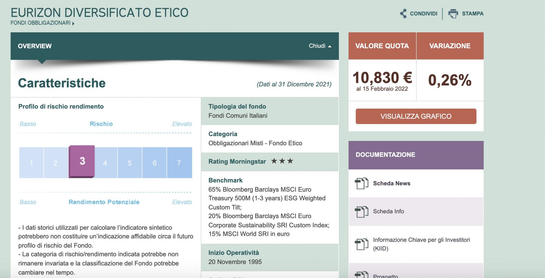
Task: Open Informazione Chiave per gli Investitori (KIID)
Action: click(x=421, y=244)
